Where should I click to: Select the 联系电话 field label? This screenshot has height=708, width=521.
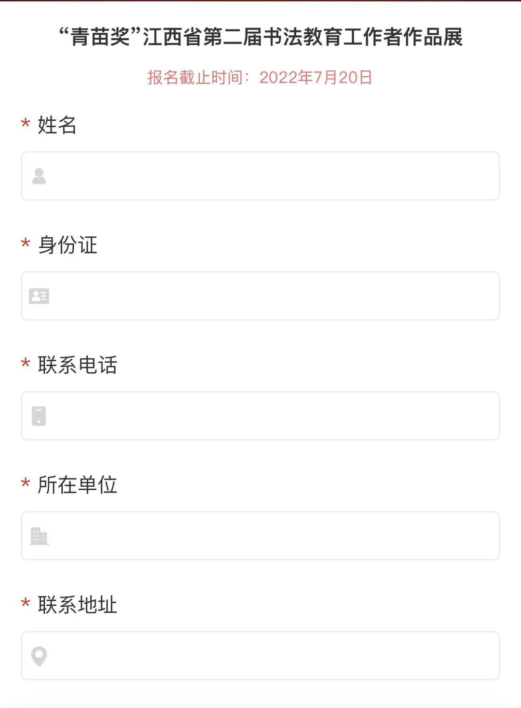coord(77,365)
